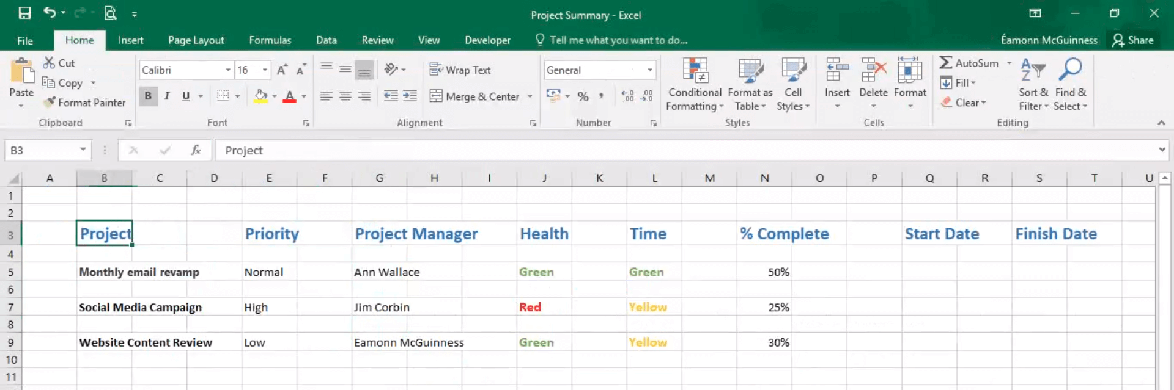This screenshot has width=1174, height=390.
Task: Open Conditional Formatting menu
Action: point(695,84)
